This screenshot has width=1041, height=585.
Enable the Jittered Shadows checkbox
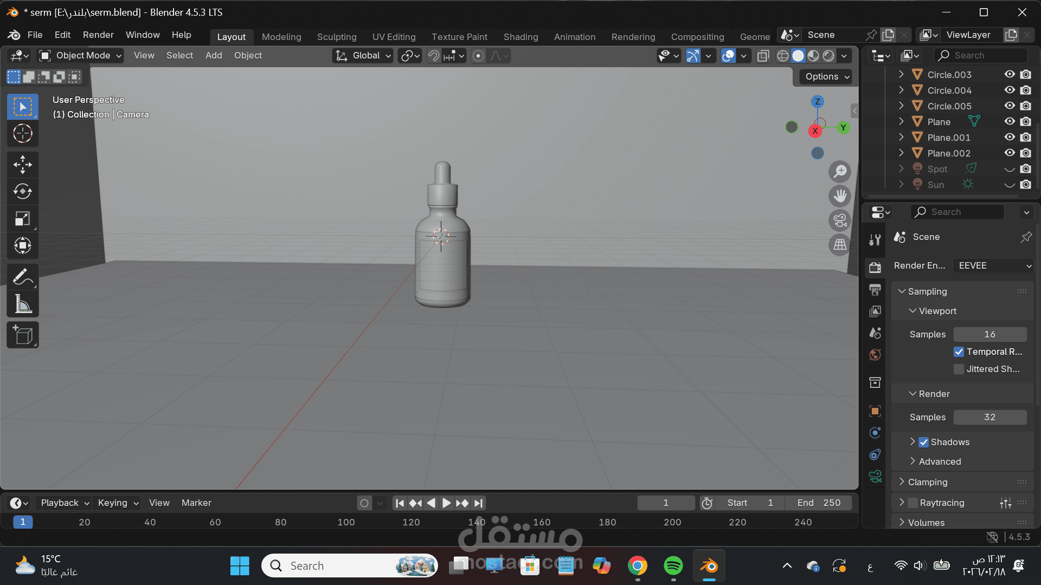point(959,369)
